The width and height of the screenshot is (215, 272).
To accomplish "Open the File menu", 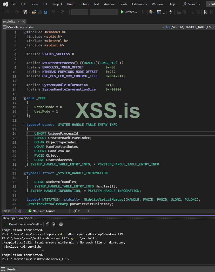I will pyautogui.click(x=14, y=4).
